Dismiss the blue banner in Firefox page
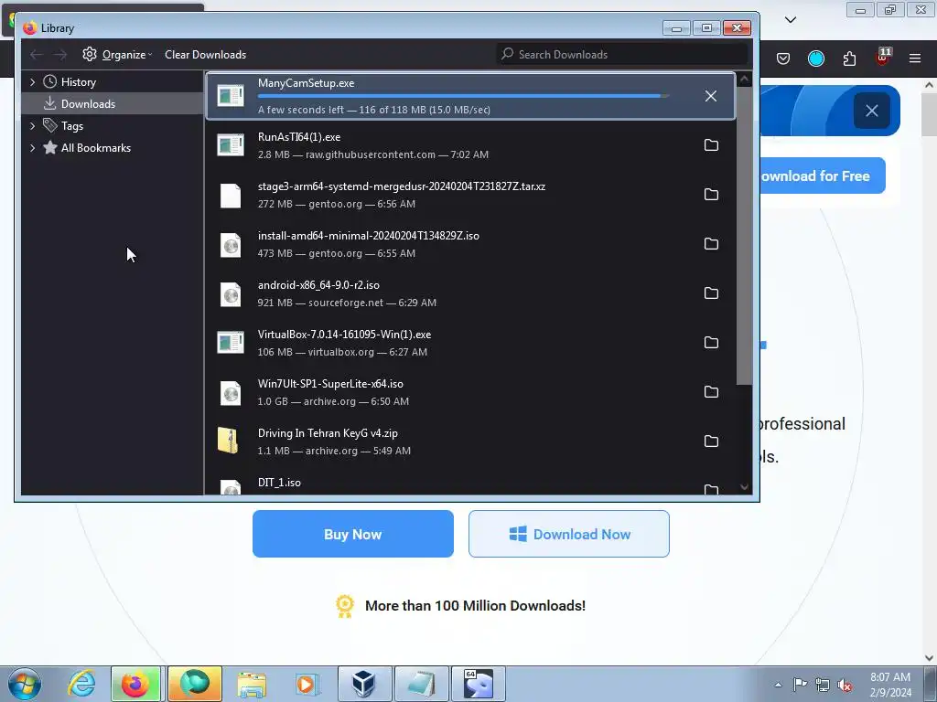 click(x=871, y=111)
